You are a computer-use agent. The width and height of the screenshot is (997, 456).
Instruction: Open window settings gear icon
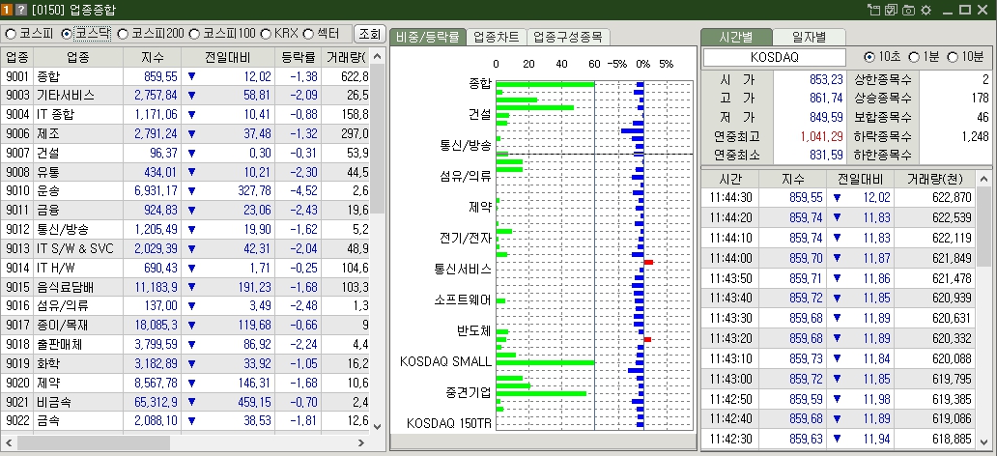click(x=926, y=10)
